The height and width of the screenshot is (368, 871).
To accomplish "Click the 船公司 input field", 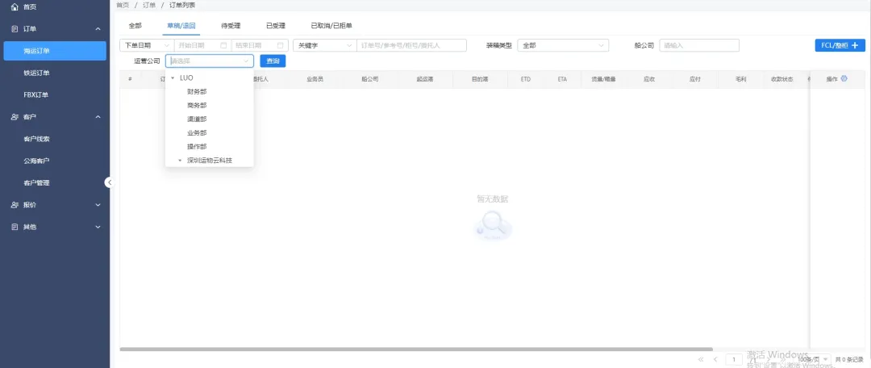I will click(698, 45).
